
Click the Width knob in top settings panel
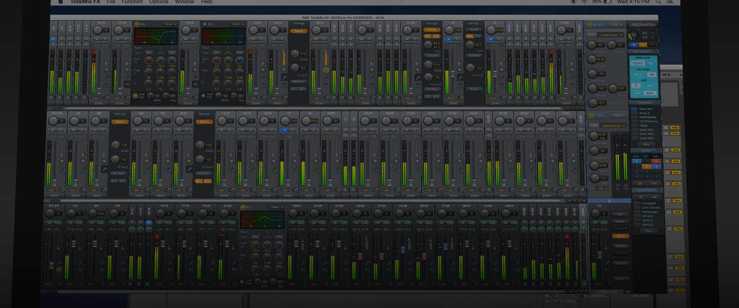295,54
